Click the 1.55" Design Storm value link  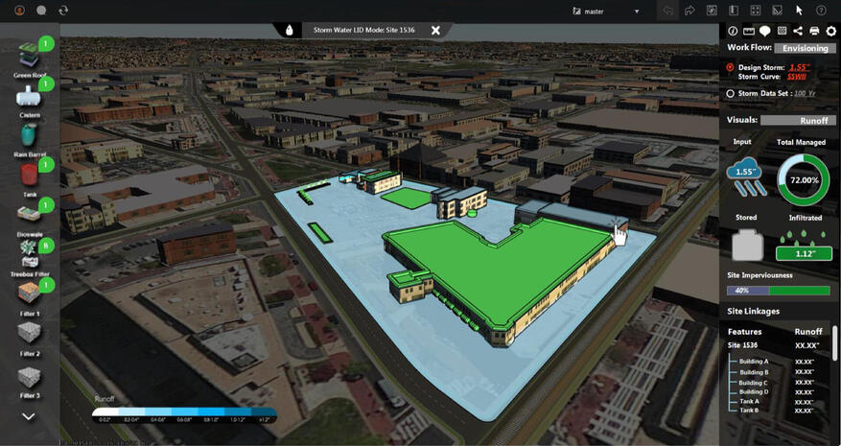pos(800,67)
